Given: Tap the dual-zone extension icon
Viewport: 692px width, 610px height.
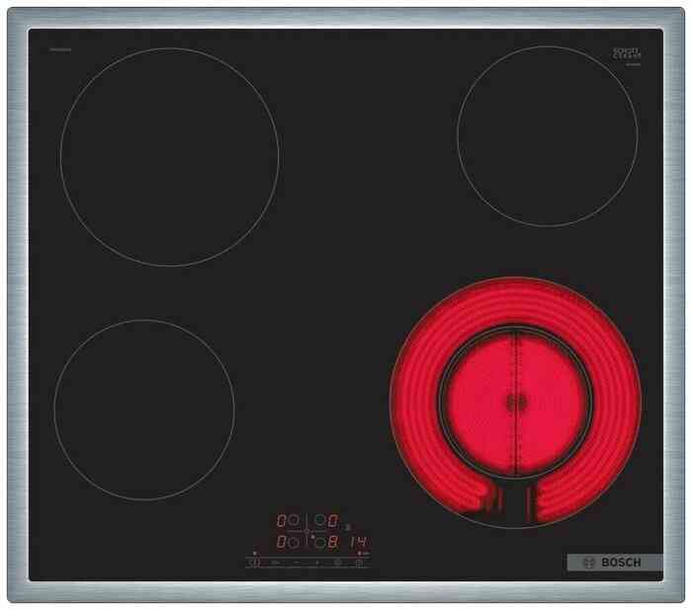Looking at the screenshot, I should click(337, 563).
